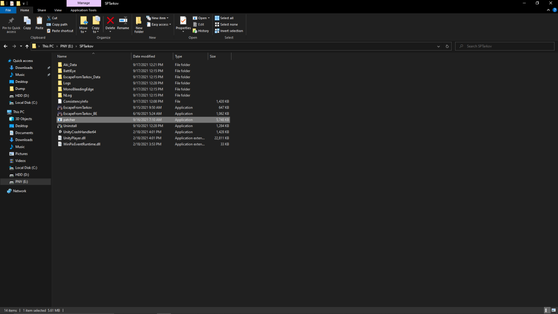
Task: Open the Delete dropdown arrow
Action: 110,31
